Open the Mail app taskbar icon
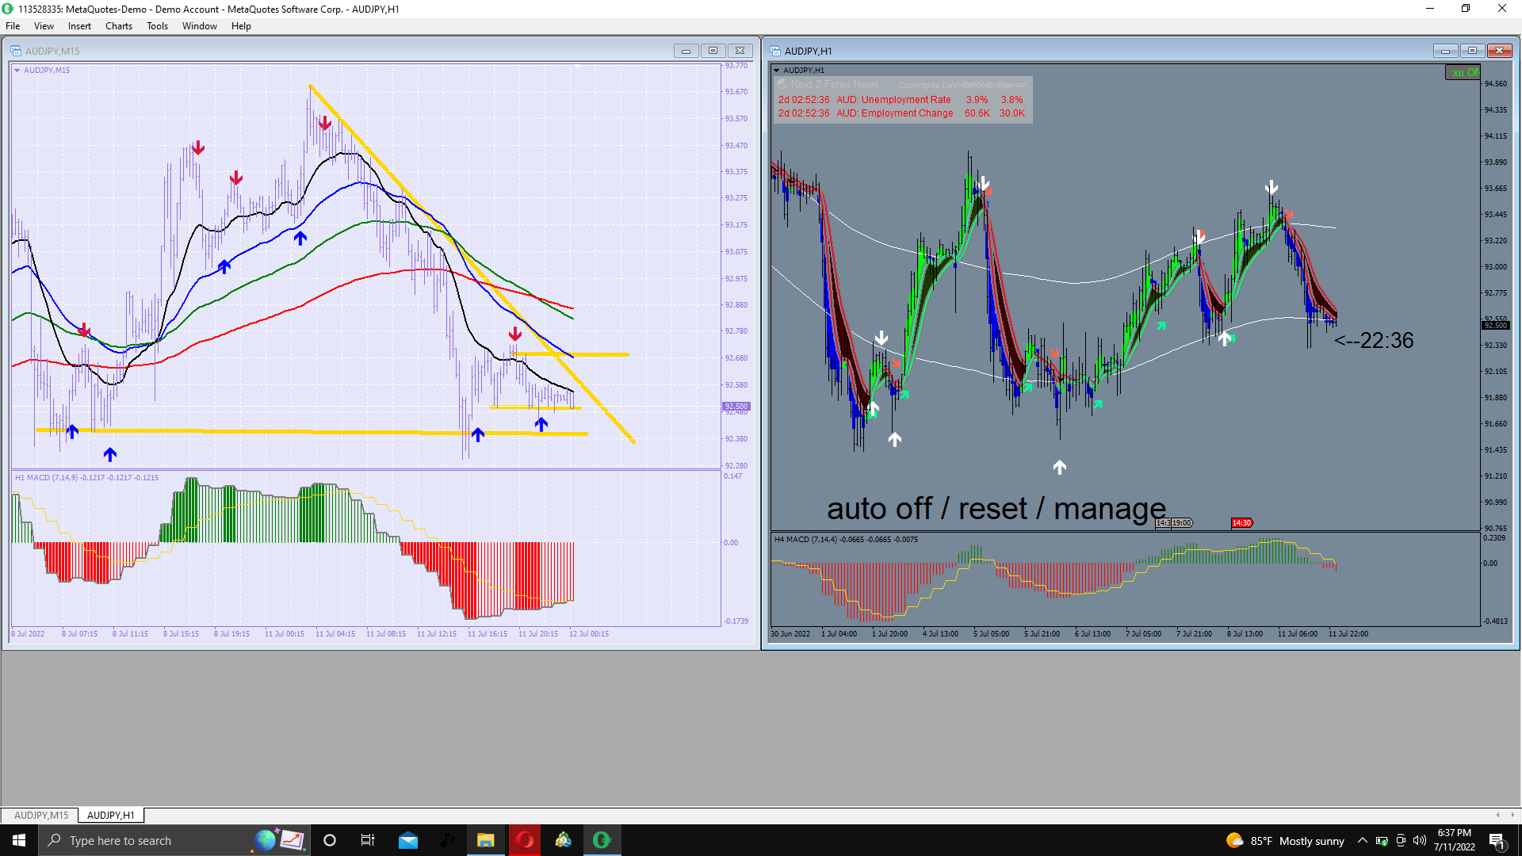This screenshot has height=856, width=1522. [x=408, y=840]
